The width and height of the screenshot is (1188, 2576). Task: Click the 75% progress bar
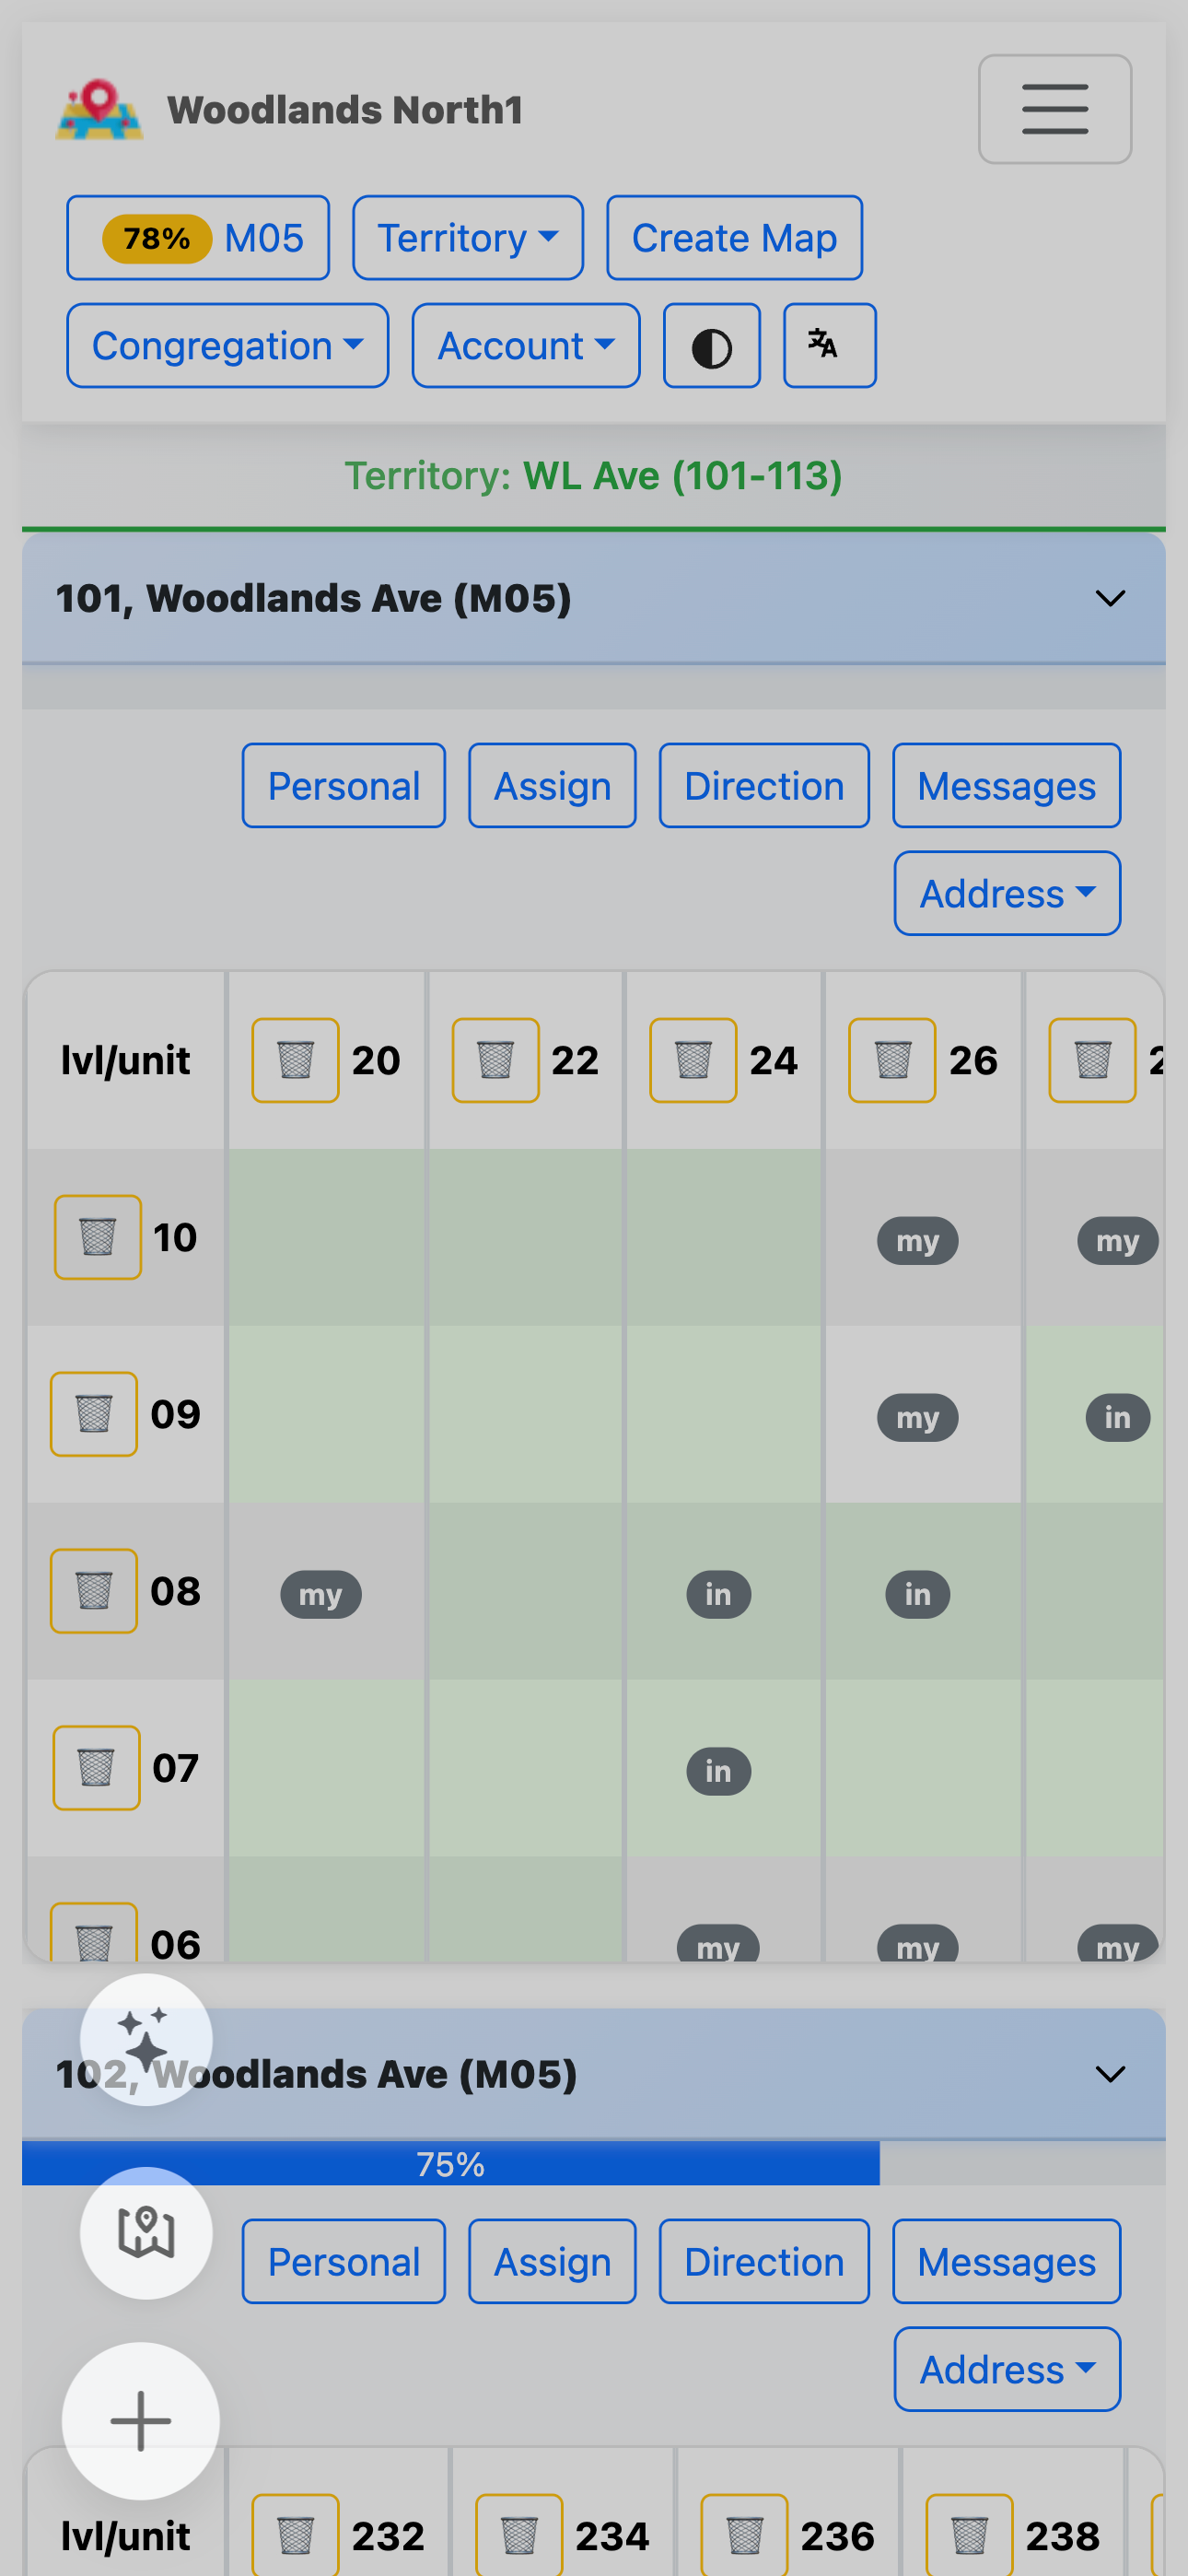point(450,2166)
